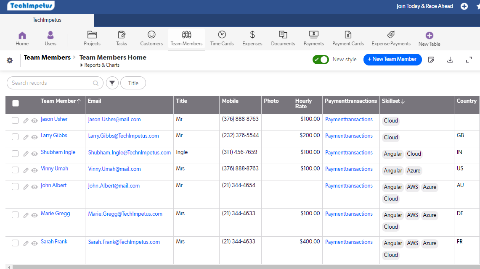Open the Payment Cards icon
The width and height of the screenshot is (480, 269).
coord(348,34)
